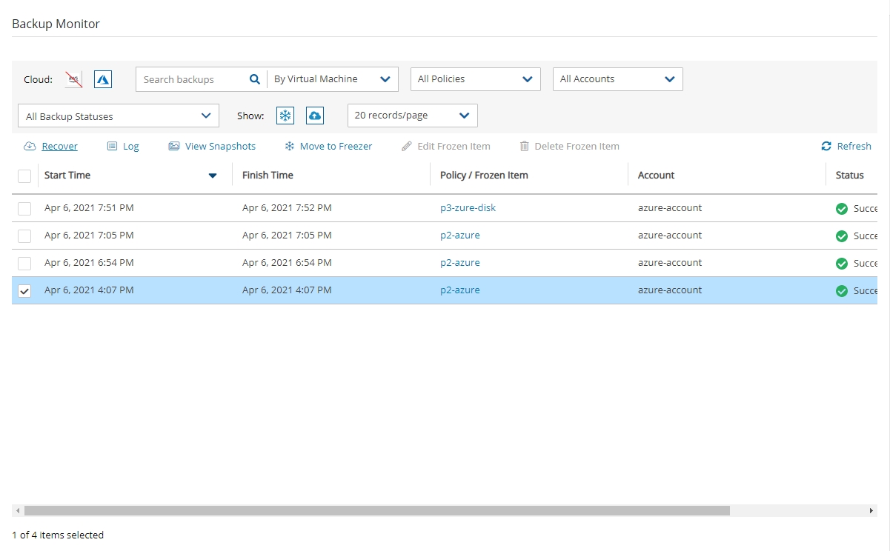Image resolution: width=890 pixels, height=551 pixels.
Task: Click the Recover link
Action: tap(59, 147)
